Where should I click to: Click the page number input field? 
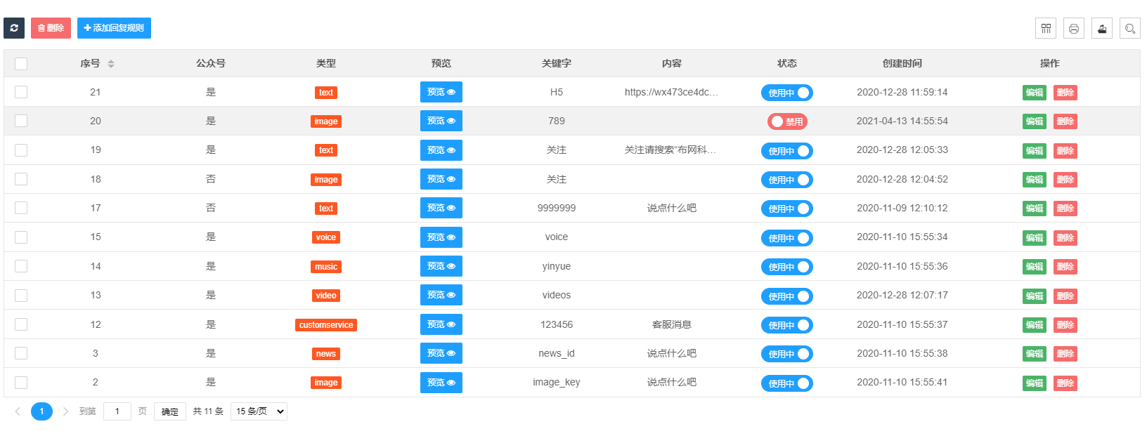[x=117, y=411]
